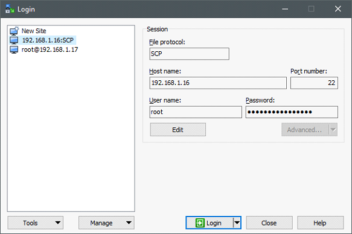Open Help from the Help button

coord(321,223)
